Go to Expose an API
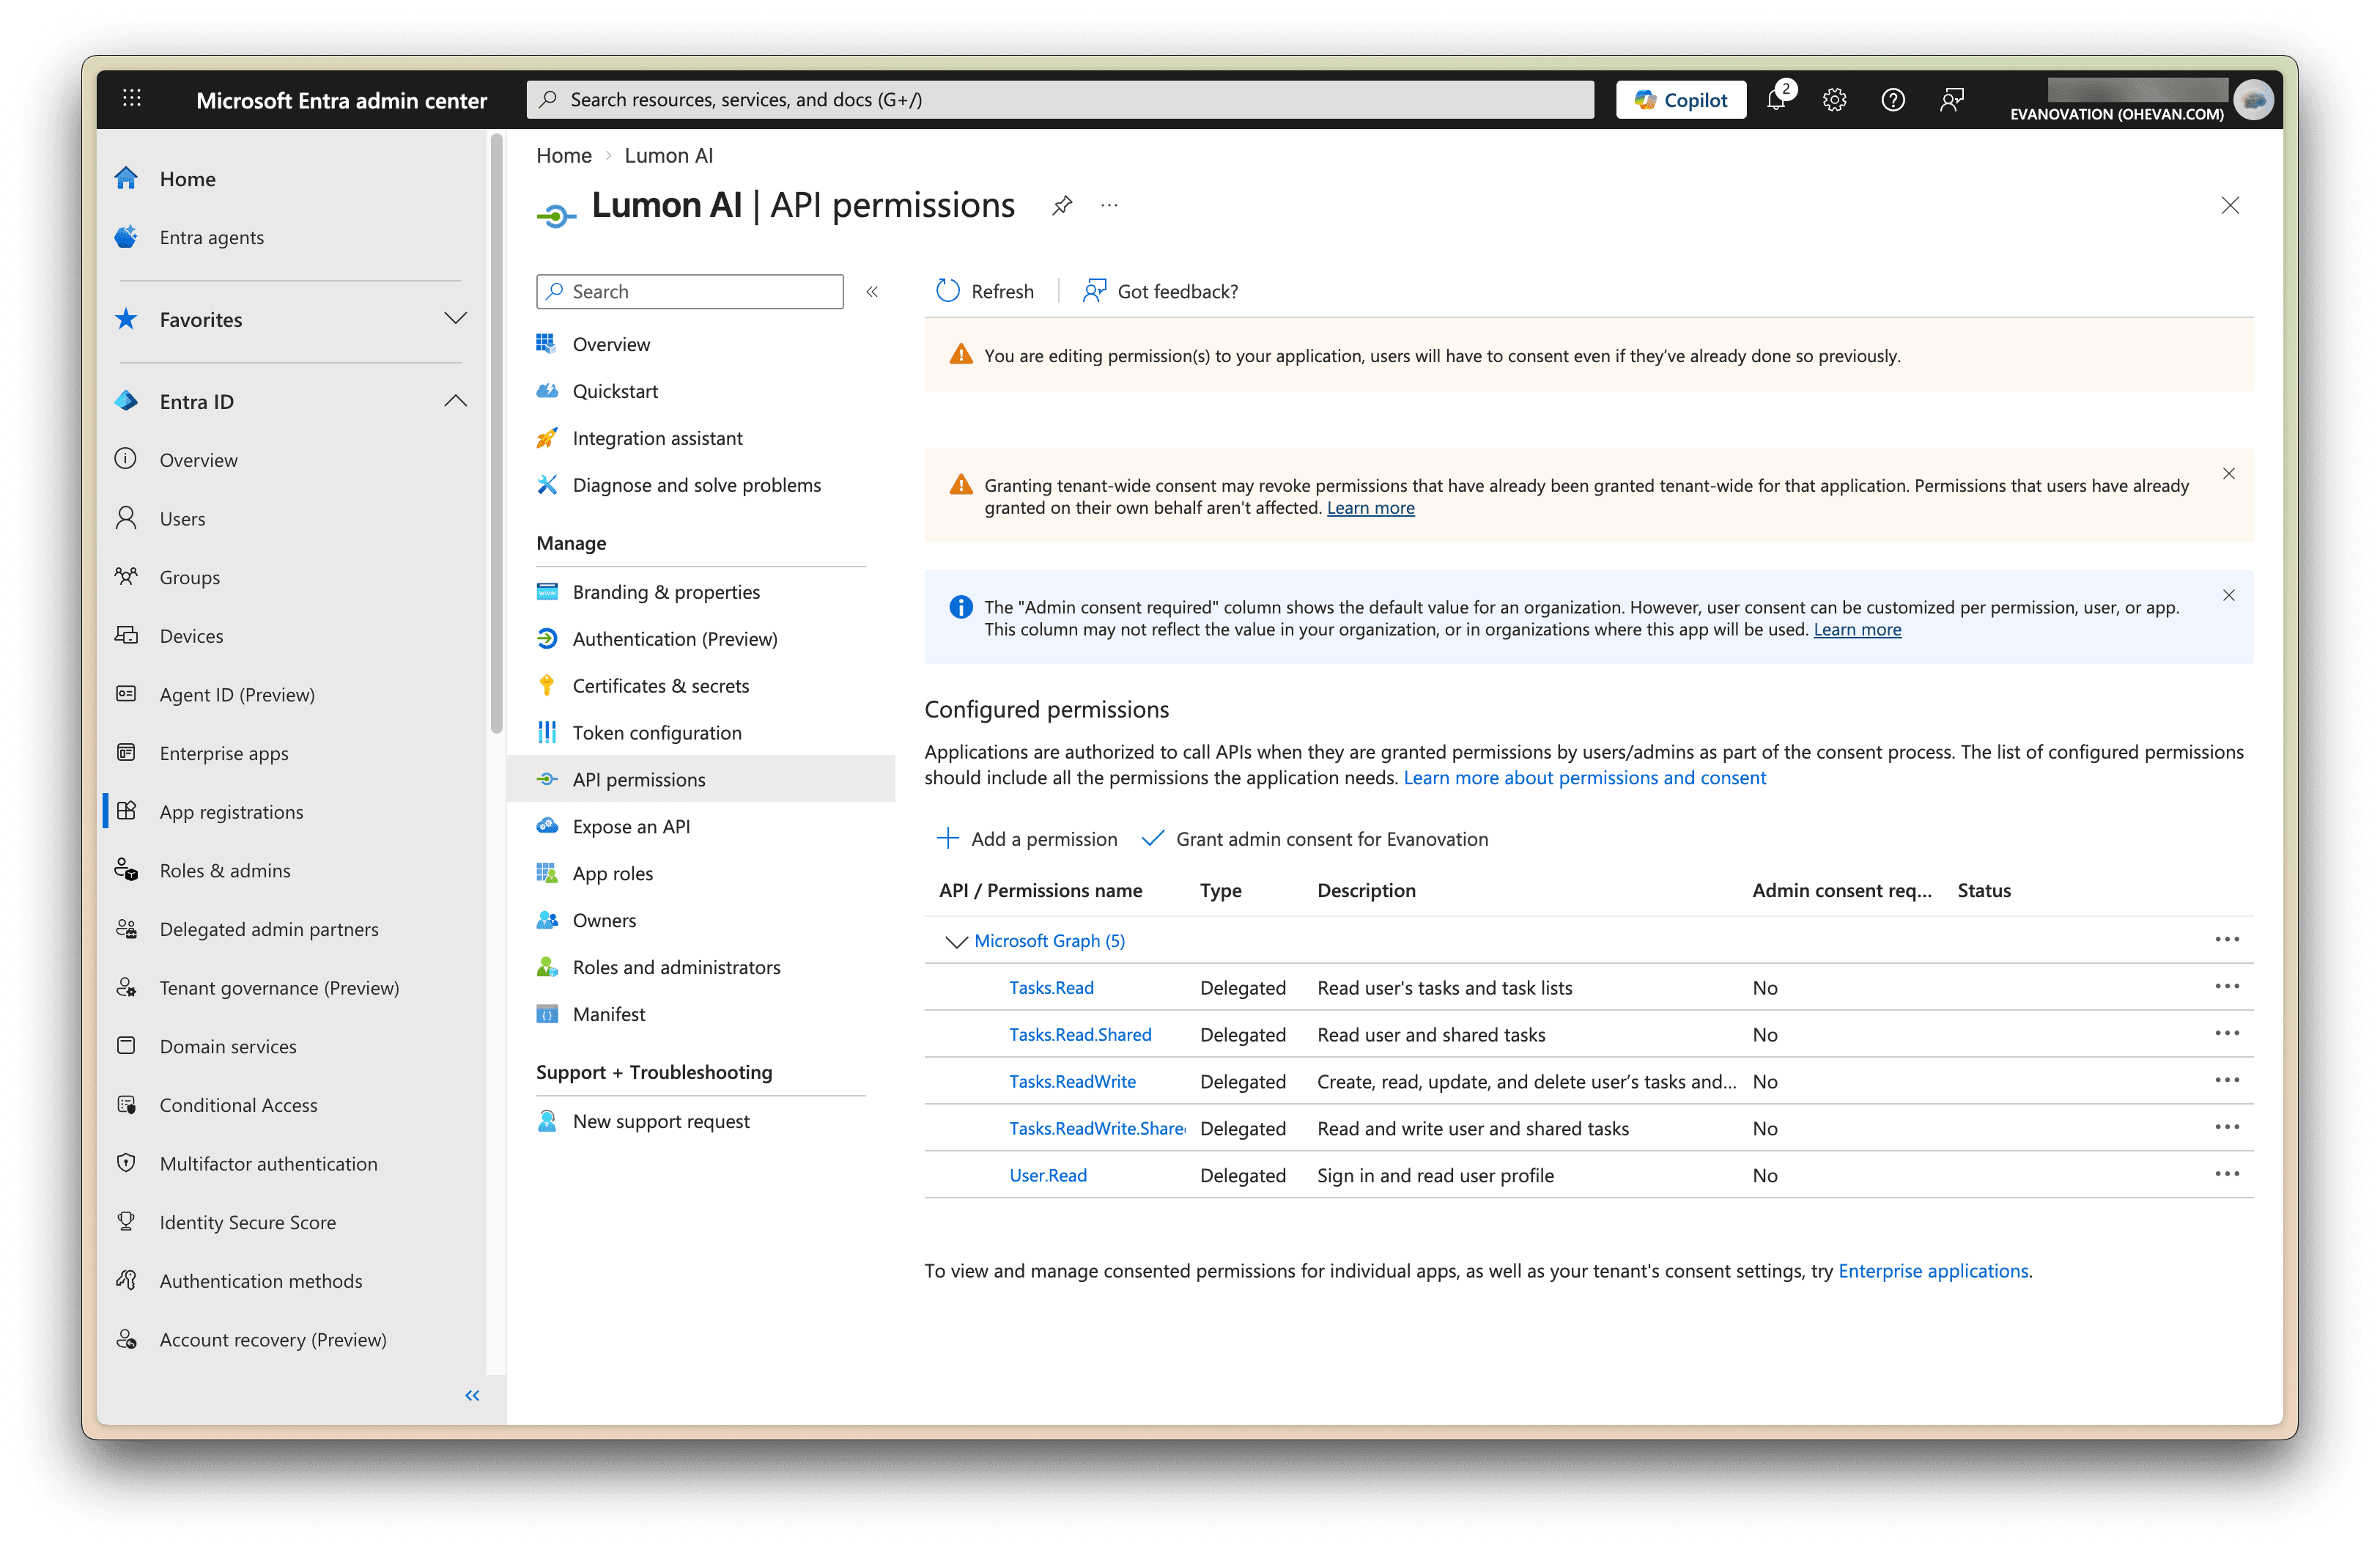The height and width of the screenshot is (1548, 2380). (631, 826)
